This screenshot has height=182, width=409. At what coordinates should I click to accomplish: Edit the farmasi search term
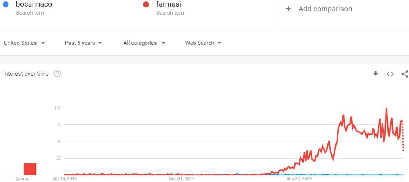tap(169, 4)
